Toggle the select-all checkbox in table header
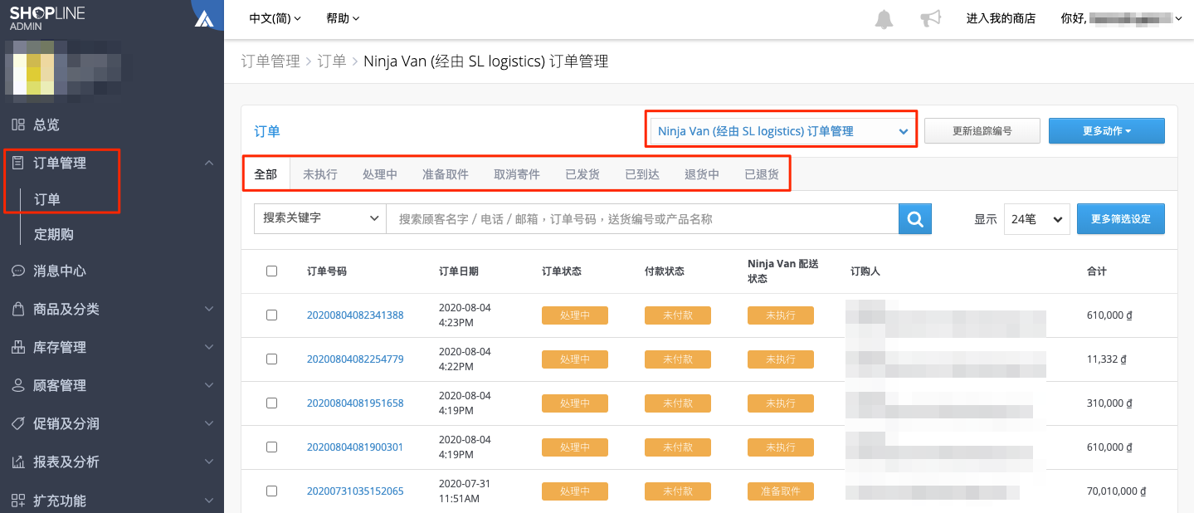This screenshot has width=1194, height=513. point(271,271)
